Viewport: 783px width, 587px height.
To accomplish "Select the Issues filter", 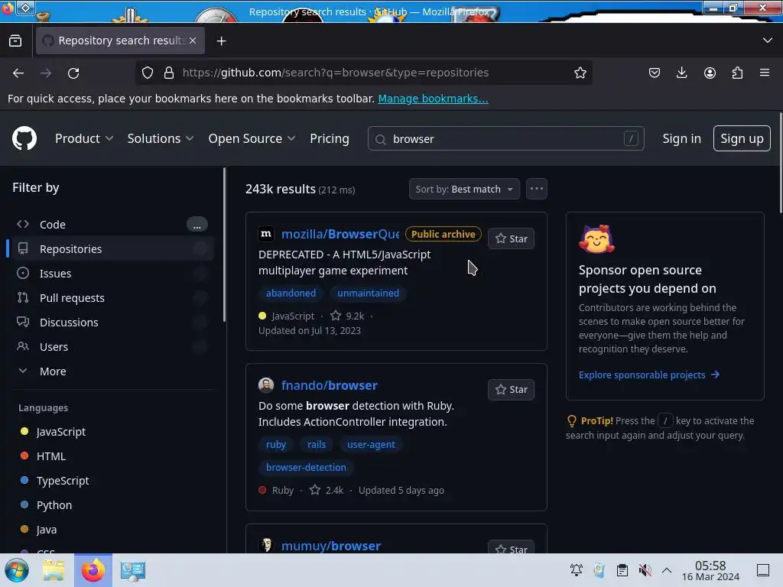I will (111, 273).
